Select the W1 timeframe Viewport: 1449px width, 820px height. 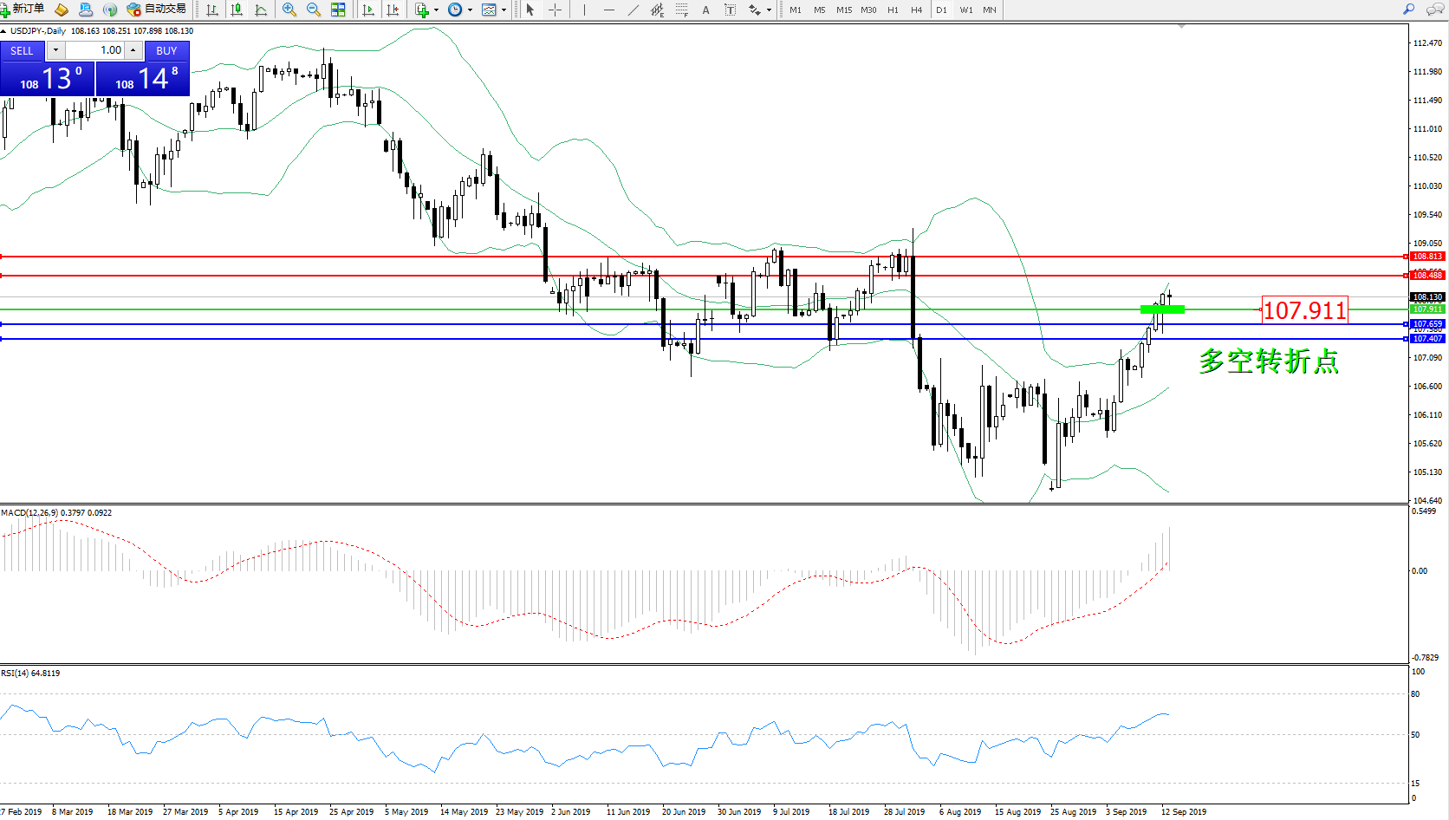click(965, 10)
